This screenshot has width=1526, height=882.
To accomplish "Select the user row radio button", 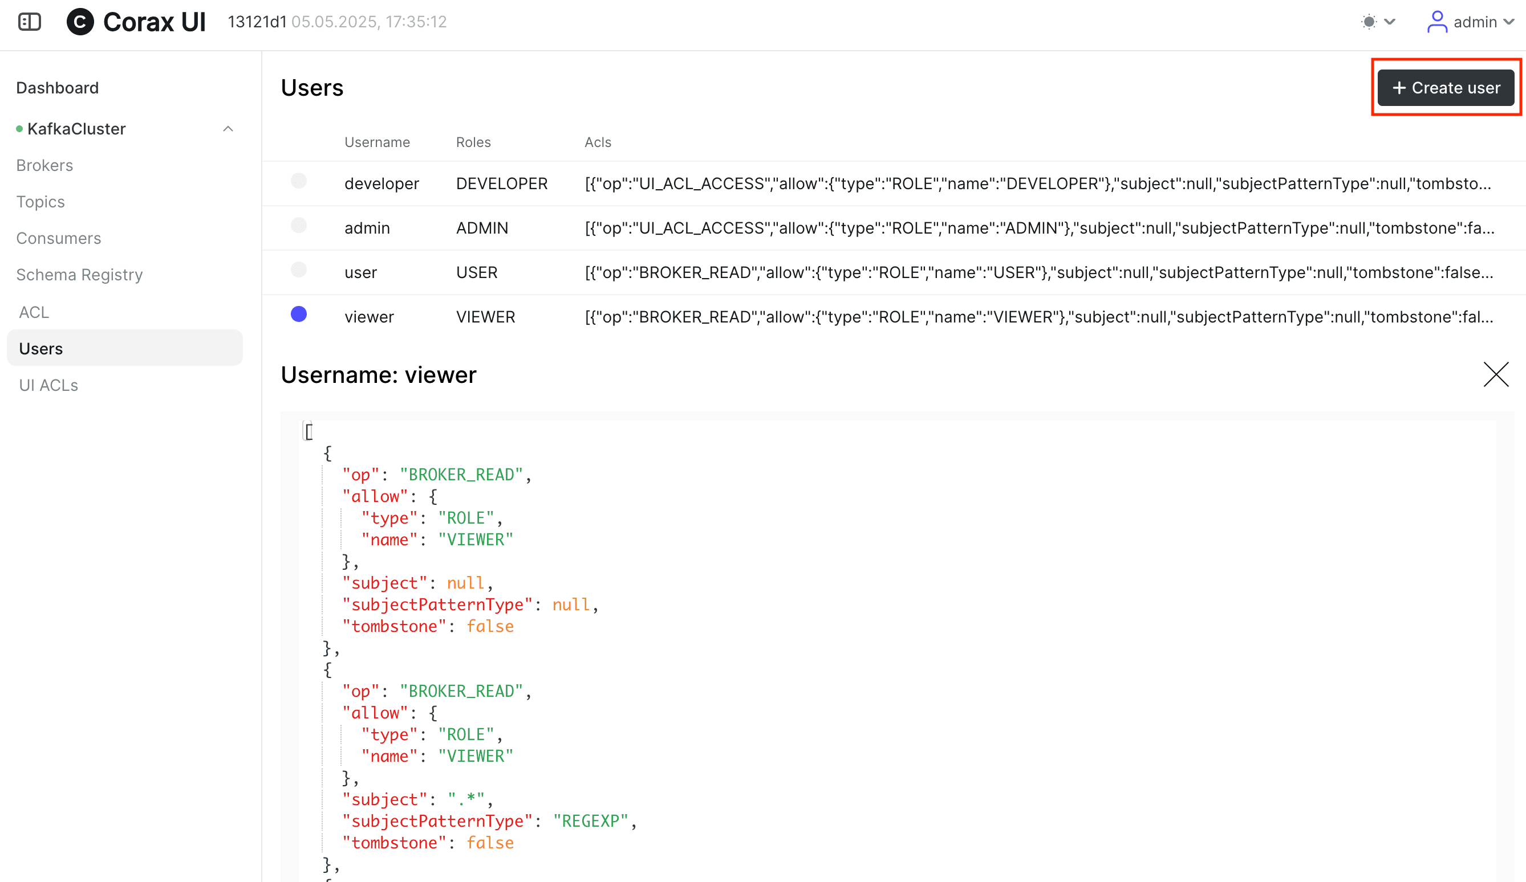I will pyautogui.click(x=299, y=270).
